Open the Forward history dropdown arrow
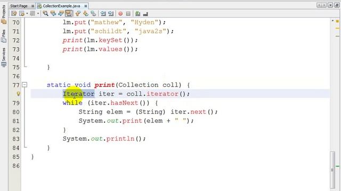This screenshot has width=341, height=191. 38,14
